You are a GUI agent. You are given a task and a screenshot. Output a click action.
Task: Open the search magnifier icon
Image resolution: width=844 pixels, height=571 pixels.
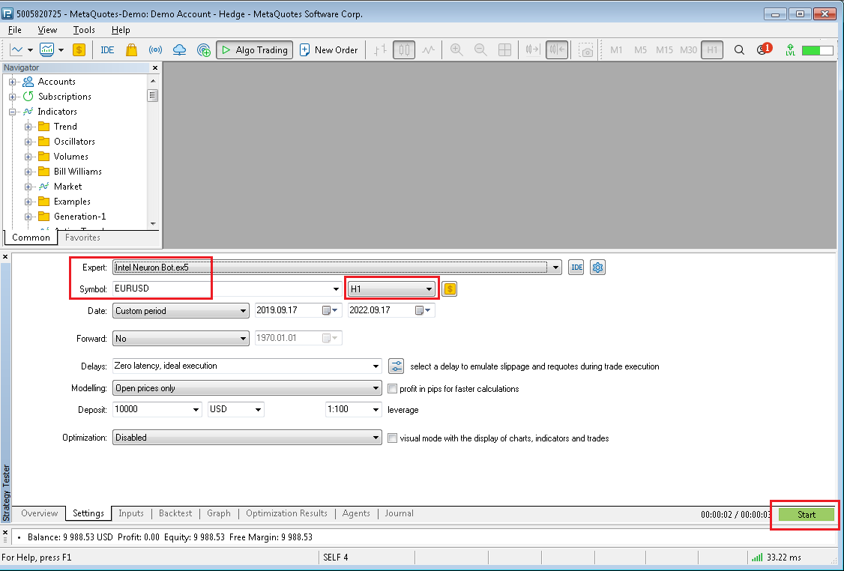point(740,50)
